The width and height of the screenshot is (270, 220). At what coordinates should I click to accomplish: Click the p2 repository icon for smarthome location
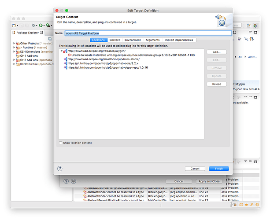65,59
